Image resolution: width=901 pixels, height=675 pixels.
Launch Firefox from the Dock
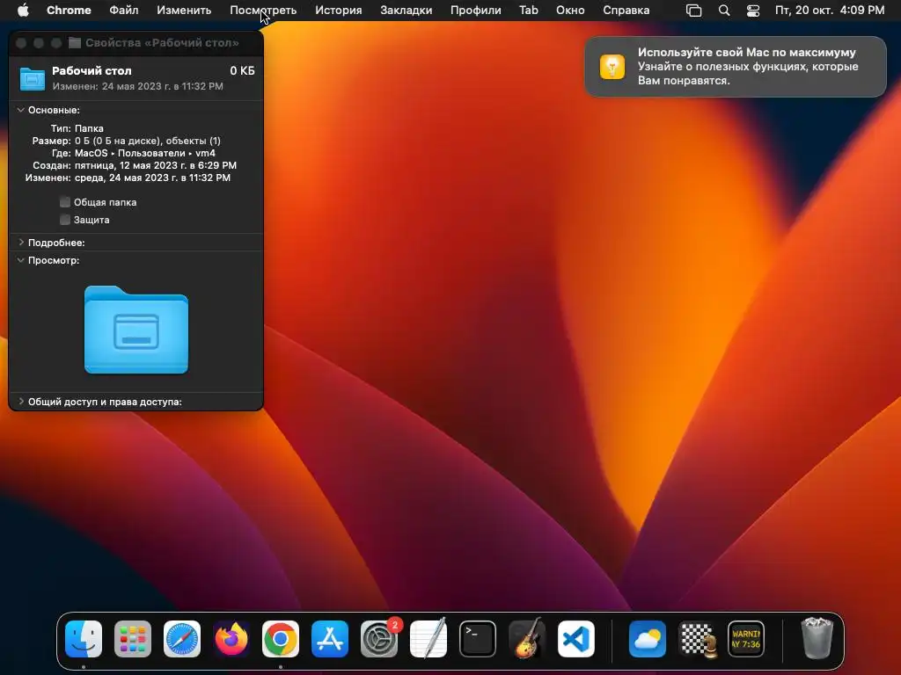(231, 639)
